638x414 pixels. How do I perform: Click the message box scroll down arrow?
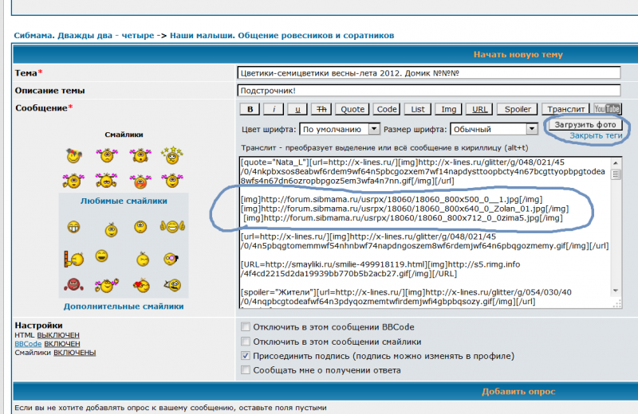click(x=616, y=291)
